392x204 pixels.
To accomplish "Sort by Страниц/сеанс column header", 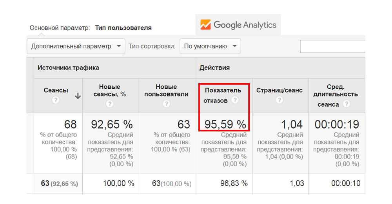I will [279, 90].
